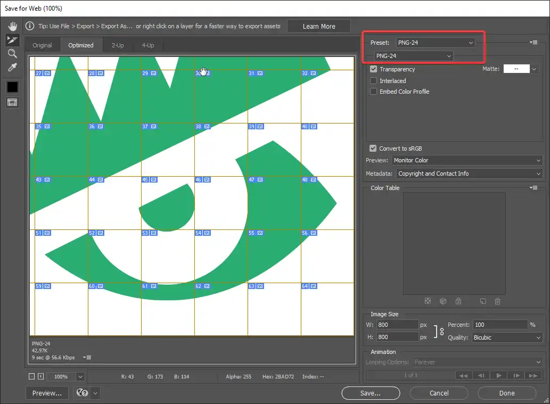550x404 pixels.
Task: Open the Quality Bicubic dropdown
Action: [x=507, y=337]
